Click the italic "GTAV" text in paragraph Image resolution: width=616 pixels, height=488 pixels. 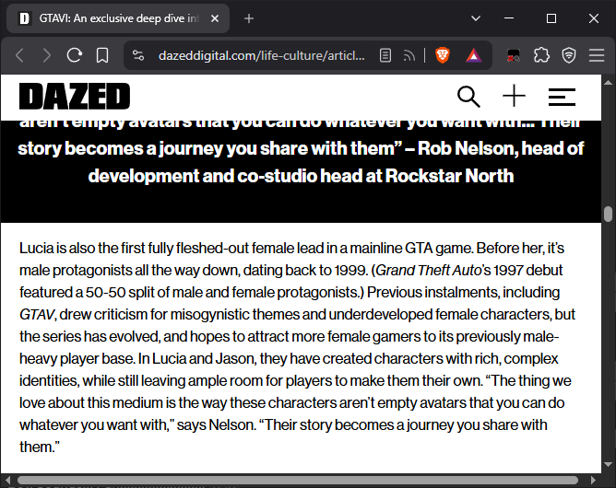(37, 315)
